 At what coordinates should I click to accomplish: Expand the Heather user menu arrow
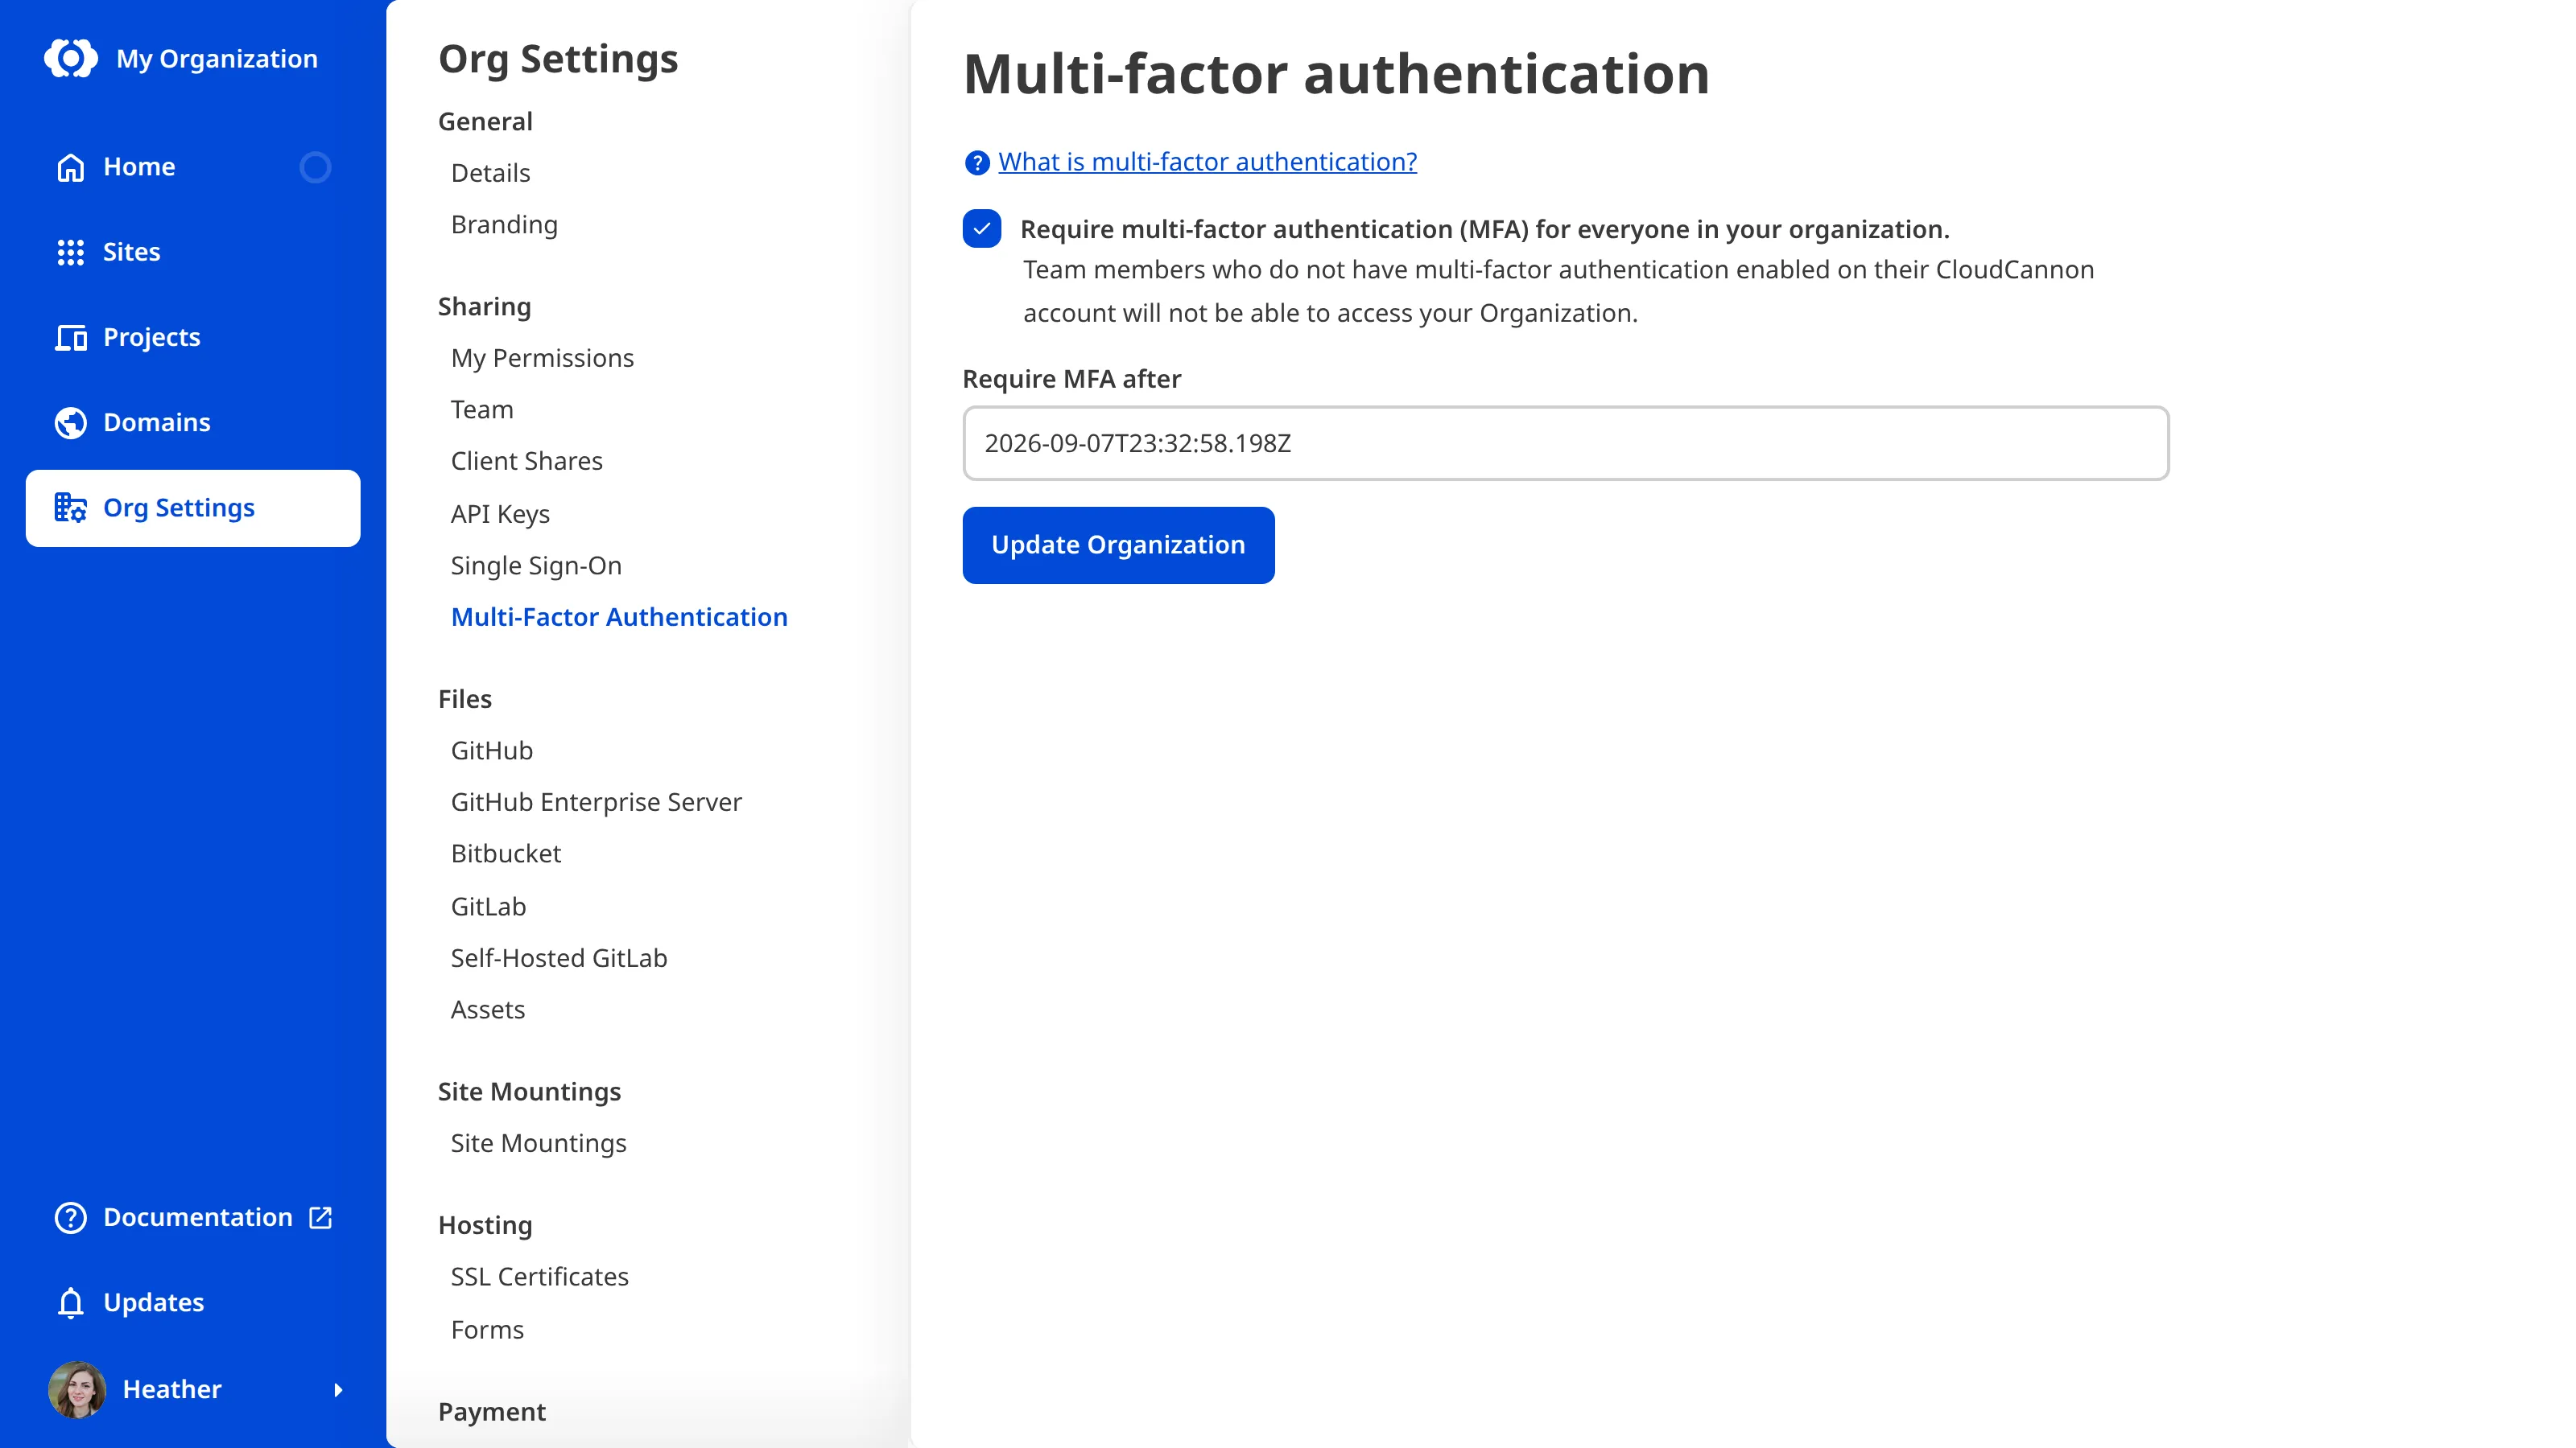tap(338, 1389)
